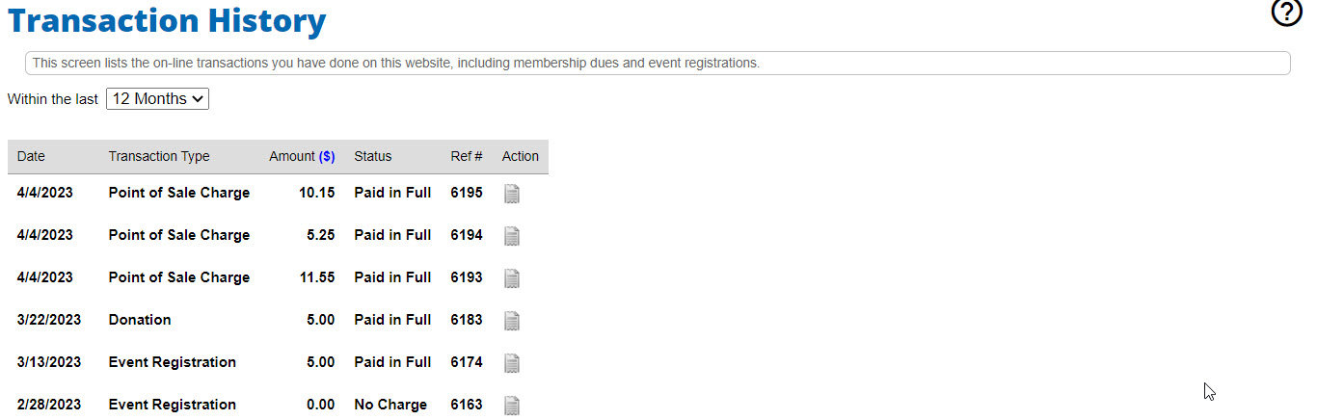
Task: Sort by the Date column header
Action: click(x=31, y=156)
